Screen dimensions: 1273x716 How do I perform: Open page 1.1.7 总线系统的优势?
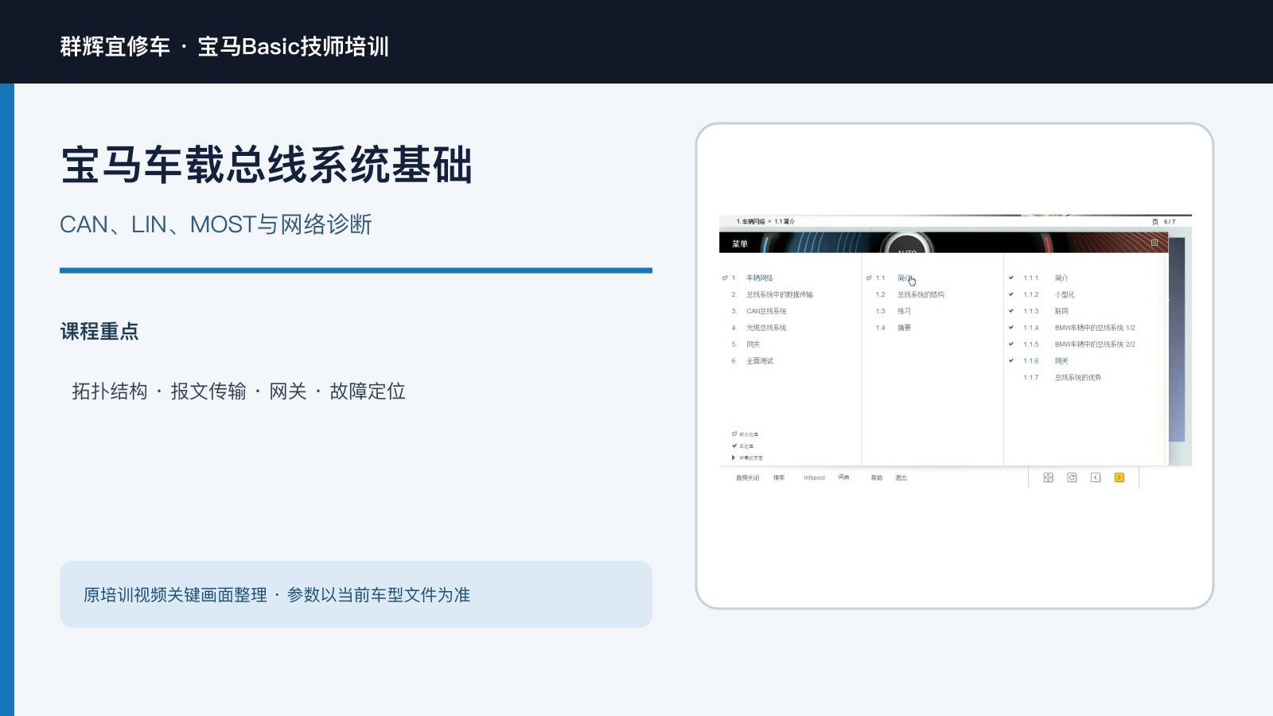(x=1062, y=378)
